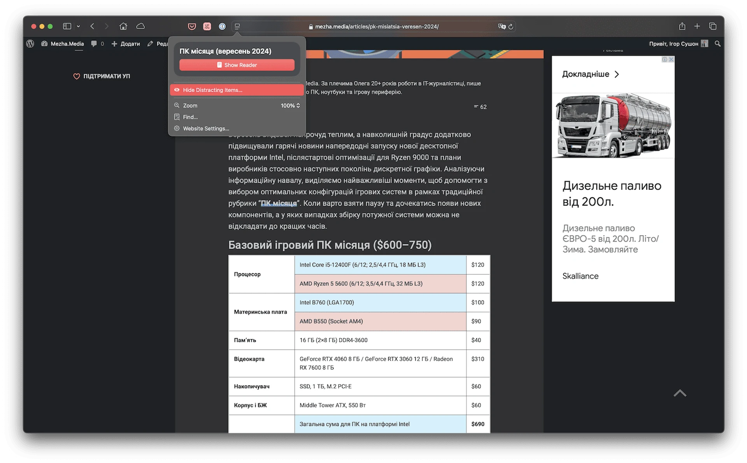Click the translate page icon
Viewport: 747px width, 463px height.
(502, 26)
